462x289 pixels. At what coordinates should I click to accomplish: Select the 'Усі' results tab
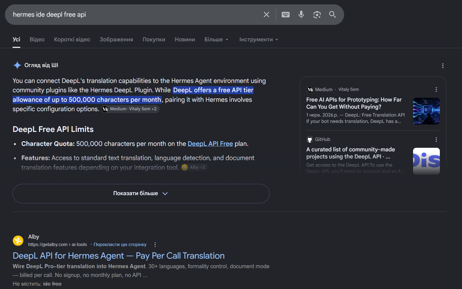tap(16, 39)
